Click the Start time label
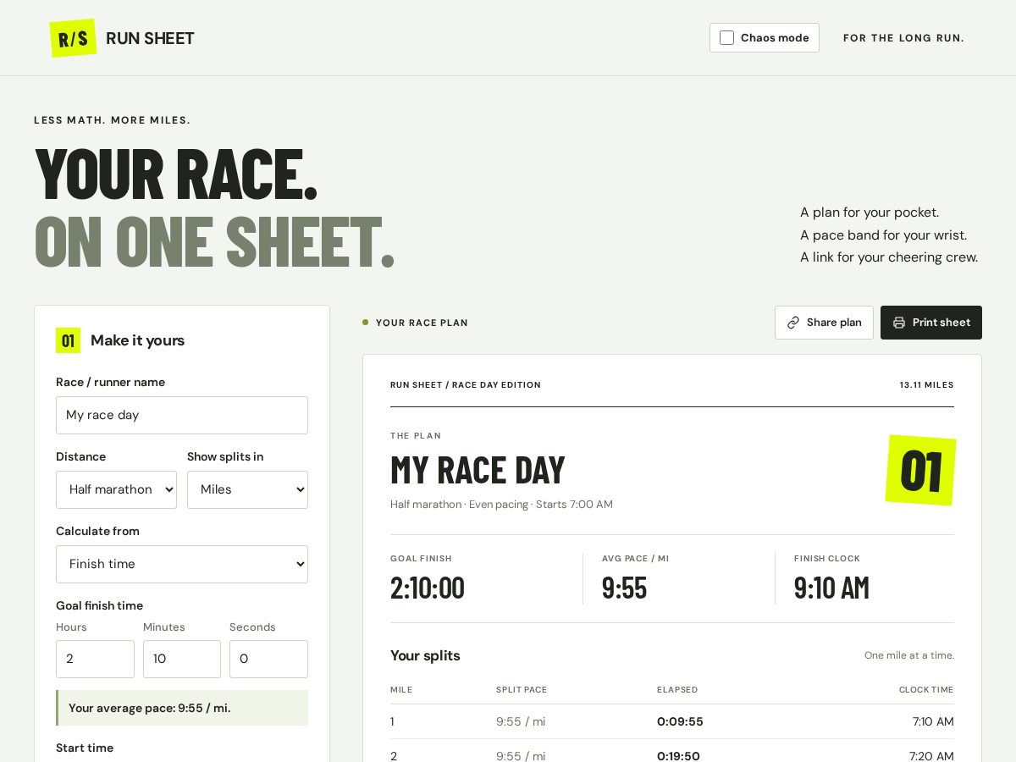This screenshot has width=1016, height=762. pos(85,748)
